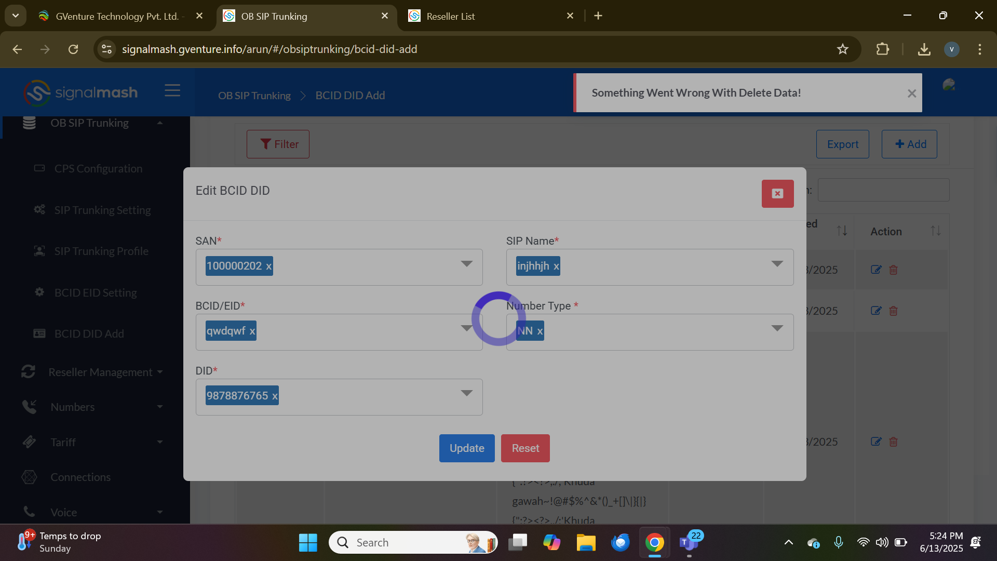This screenshot has width=997, height=561.
Task: Remove the 100000202 SAN tag
Action: pos(268,266)
